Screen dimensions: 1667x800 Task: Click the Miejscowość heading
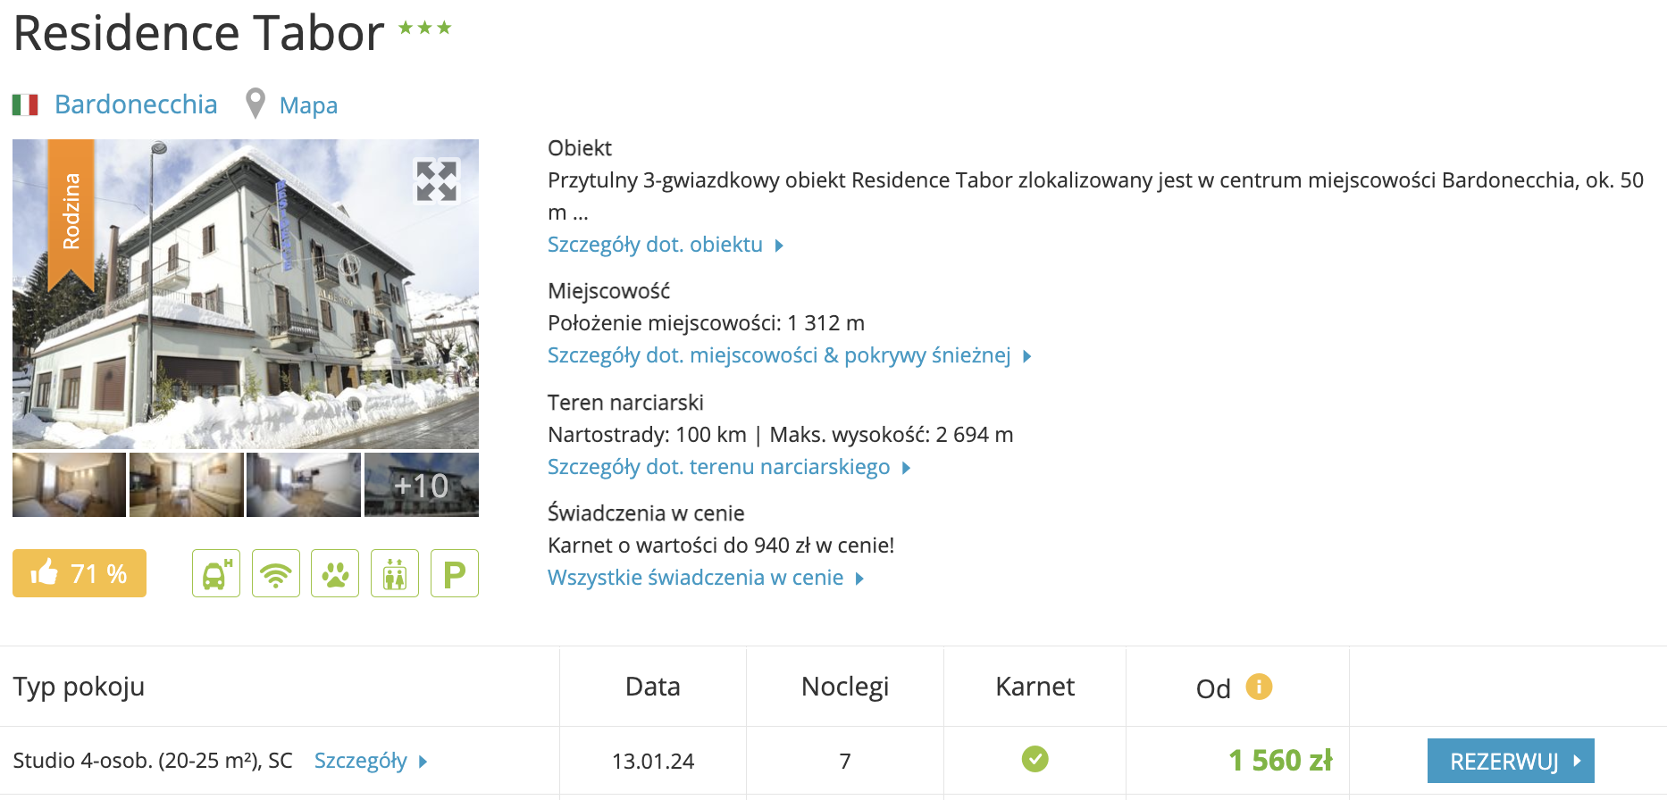click(x=608, y=291)
